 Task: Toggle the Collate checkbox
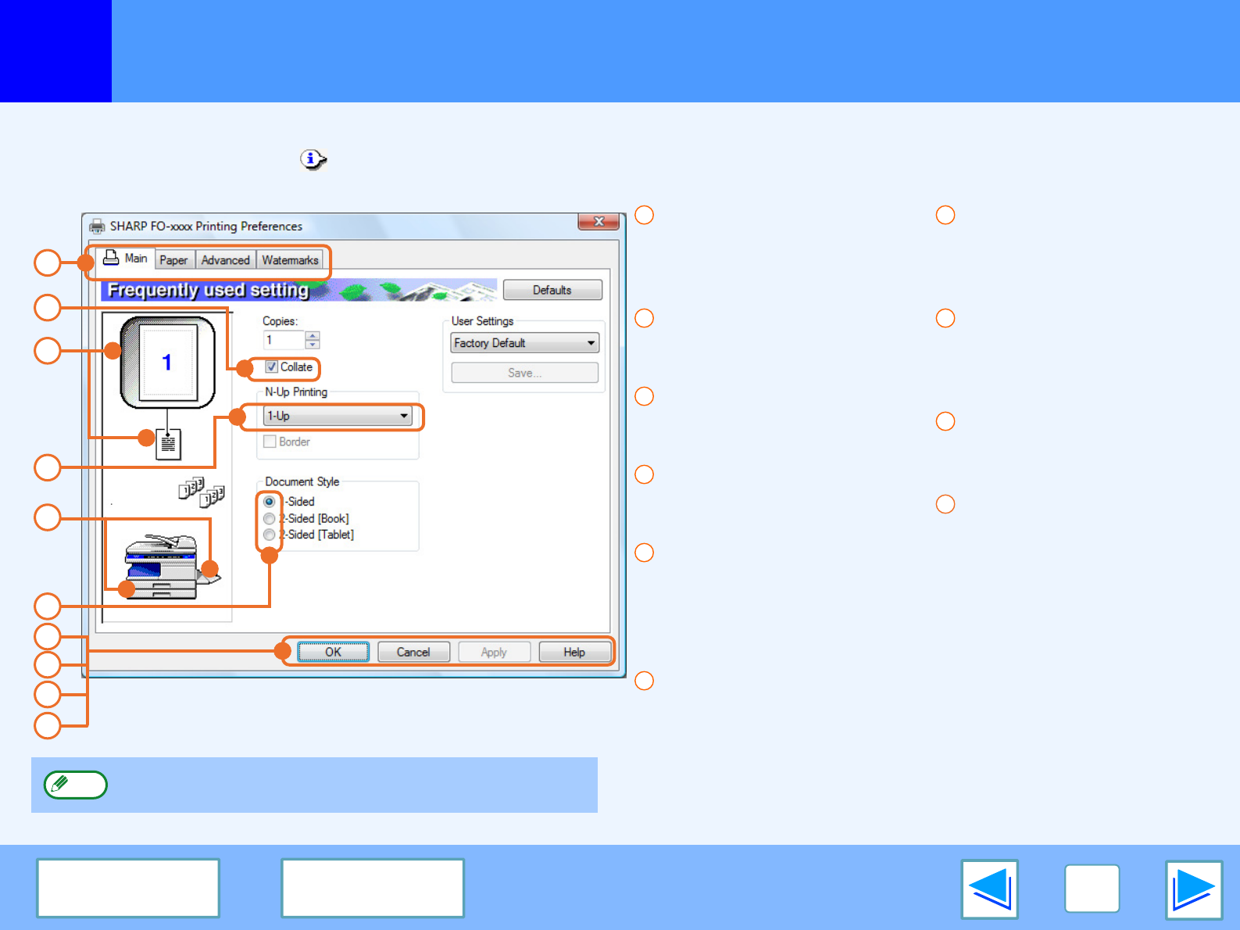pos(272,367)
